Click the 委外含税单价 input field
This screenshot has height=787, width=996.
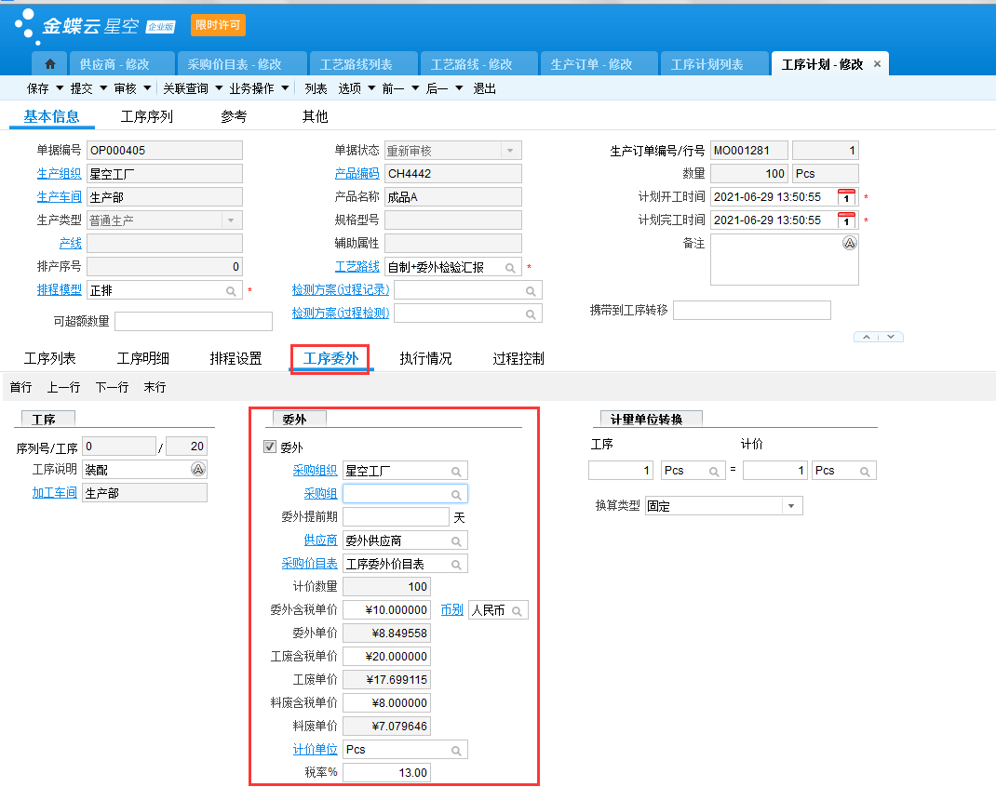[387, 610]
